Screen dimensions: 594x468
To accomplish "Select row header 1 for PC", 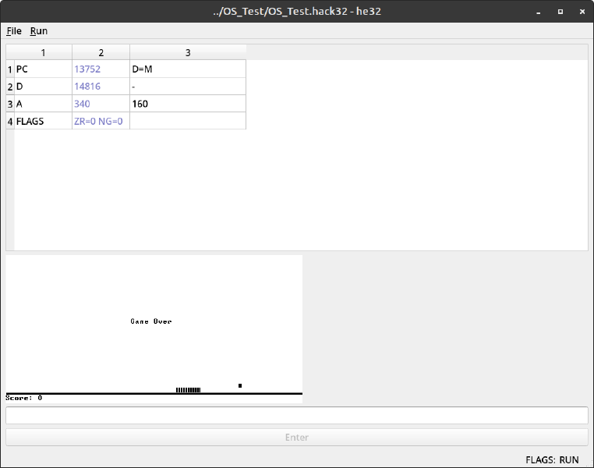I will coord(10,69).
